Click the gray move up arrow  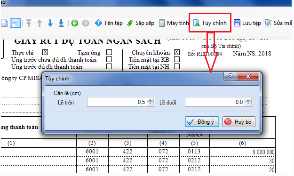40,23
